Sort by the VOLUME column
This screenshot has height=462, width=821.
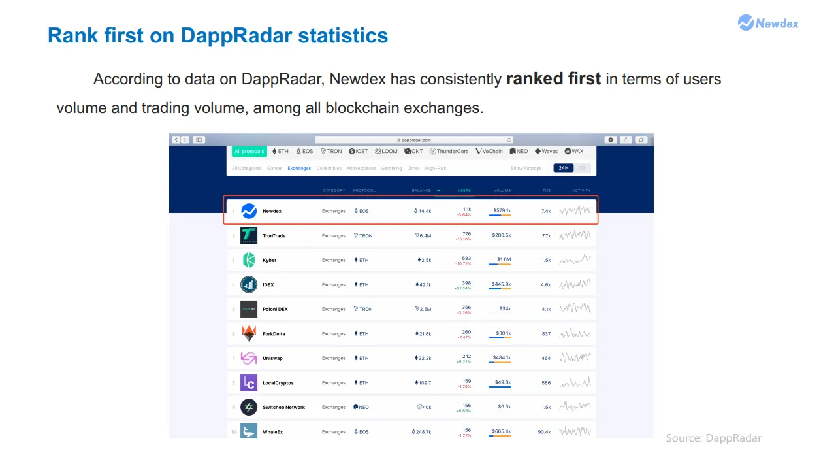tap(502, 191)
